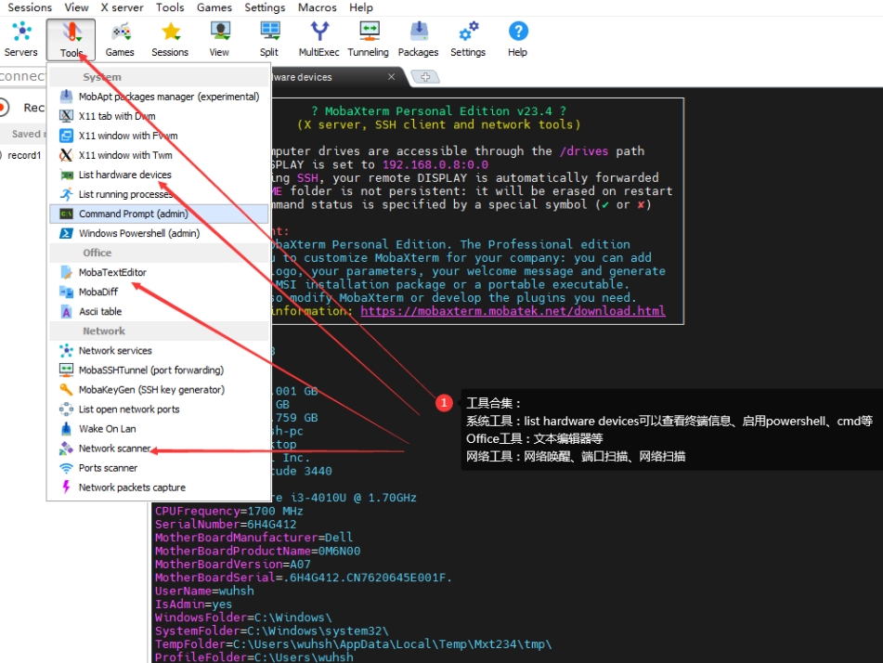Split the terminal view

coord(268,37)
